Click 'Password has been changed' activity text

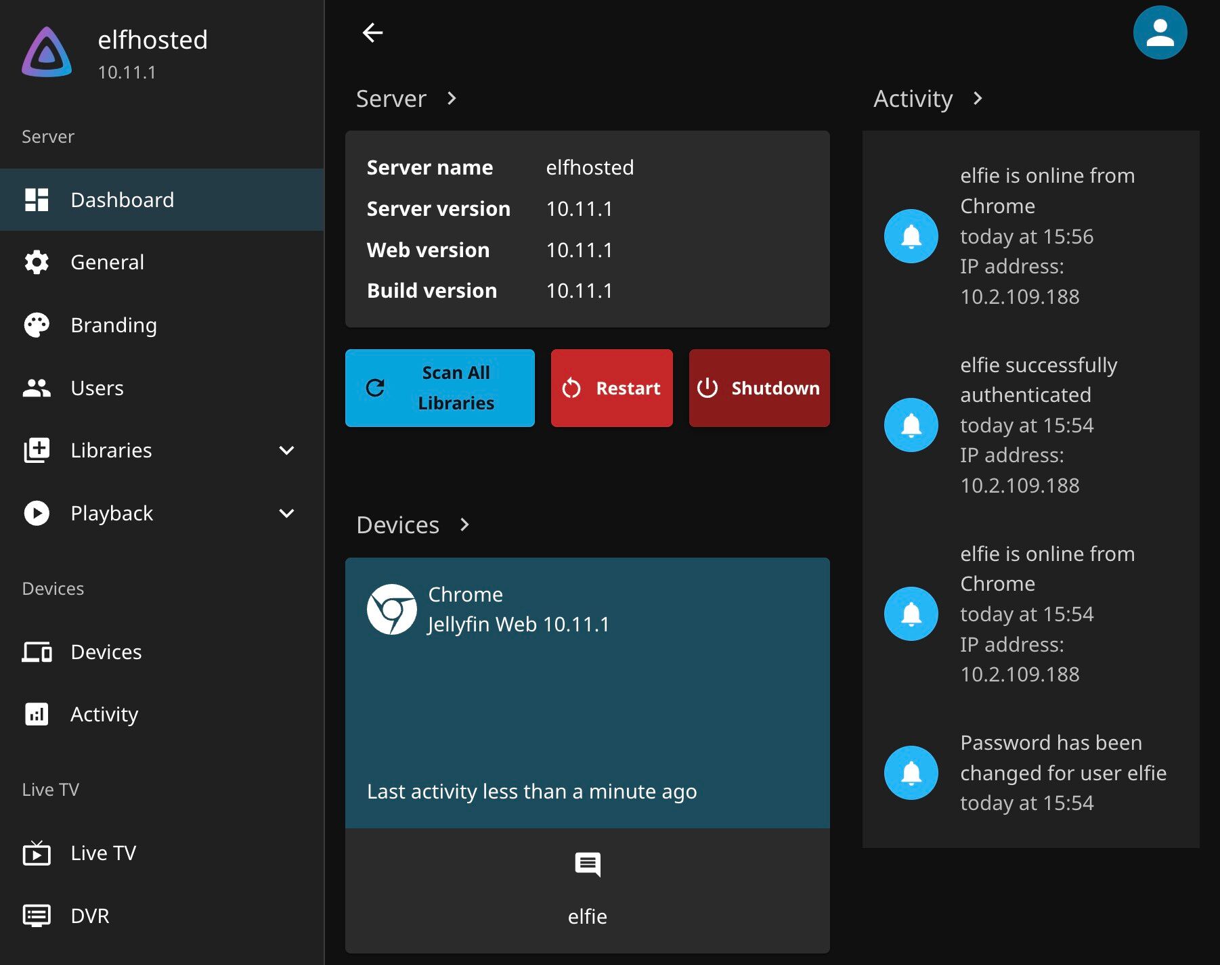1064,758
